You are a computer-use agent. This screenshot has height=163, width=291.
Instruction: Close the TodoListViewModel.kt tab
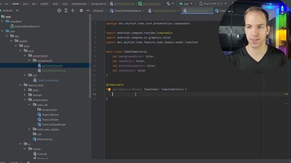[x=144, y=11]
